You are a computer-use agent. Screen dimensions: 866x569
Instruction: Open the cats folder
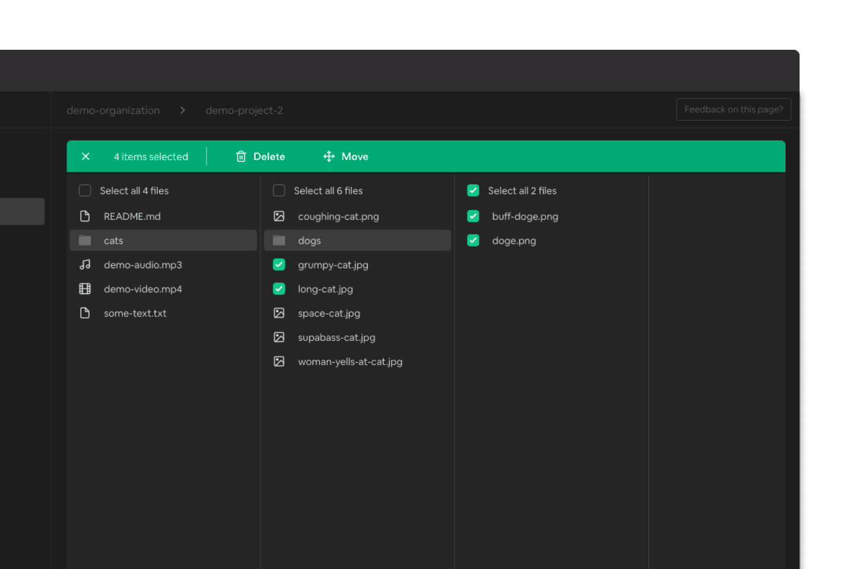click(x=113, y=240)
